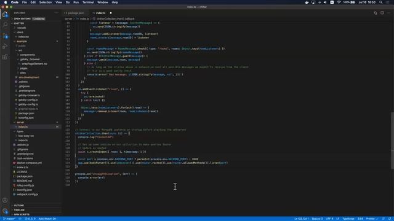394x221 pixels.
Task: Click the open changes icon in editor toolbar
Action: pos(376,13)
